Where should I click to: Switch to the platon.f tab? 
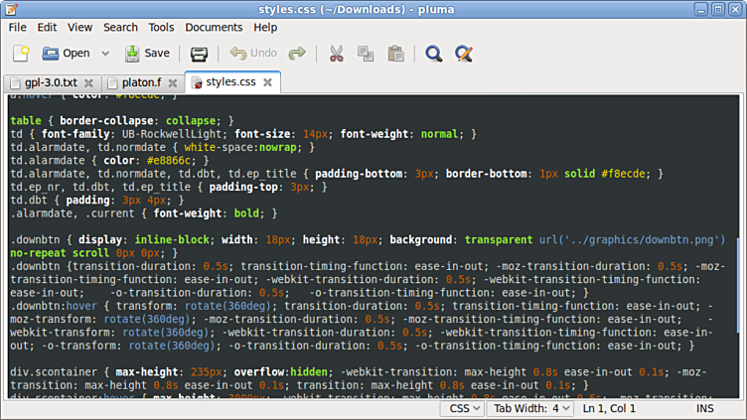tap(134, 82)
